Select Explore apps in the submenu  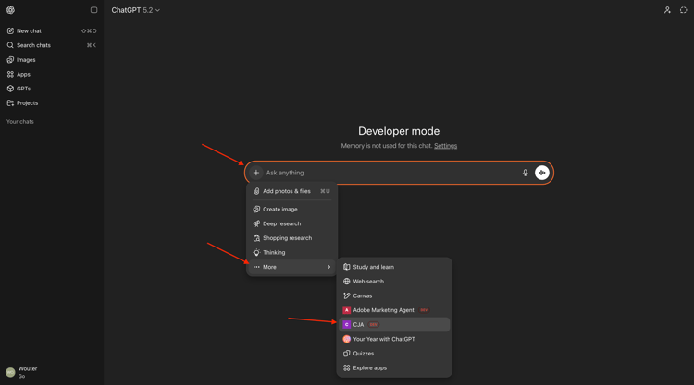click(x=394, y=367)
